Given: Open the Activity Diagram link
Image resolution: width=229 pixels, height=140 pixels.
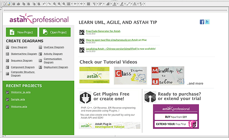Looking at the screenshot, I should pyautogui.click(x=53, y=54).
